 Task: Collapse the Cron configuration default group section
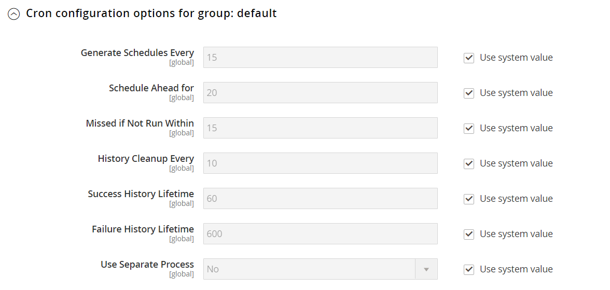click(13, 14)
